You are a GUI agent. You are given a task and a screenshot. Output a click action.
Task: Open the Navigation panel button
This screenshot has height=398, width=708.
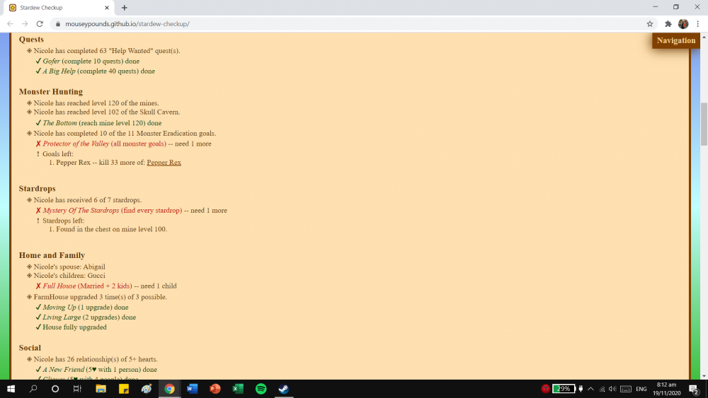click(x=676, y=40)
